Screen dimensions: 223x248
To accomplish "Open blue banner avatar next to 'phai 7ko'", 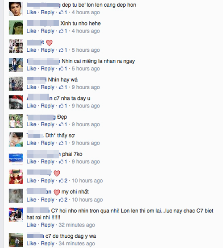I will click(16, 158).
